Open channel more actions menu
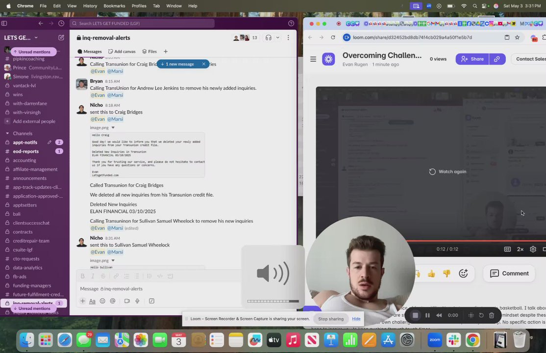The height and width of the screenshot is (353, 546). tap(288, 38)
